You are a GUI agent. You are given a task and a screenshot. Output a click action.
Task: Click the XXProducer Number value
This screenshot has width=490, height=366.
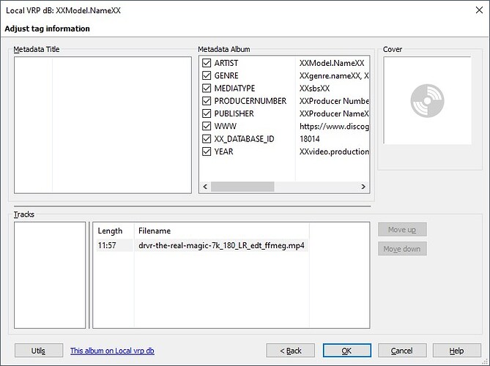pos(334,101)
